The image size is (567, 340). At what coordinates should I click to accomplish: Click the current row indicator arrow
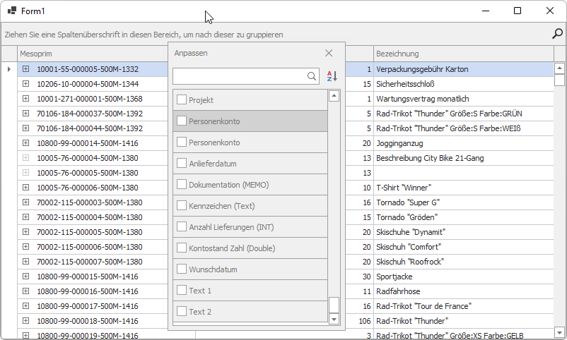9,69
